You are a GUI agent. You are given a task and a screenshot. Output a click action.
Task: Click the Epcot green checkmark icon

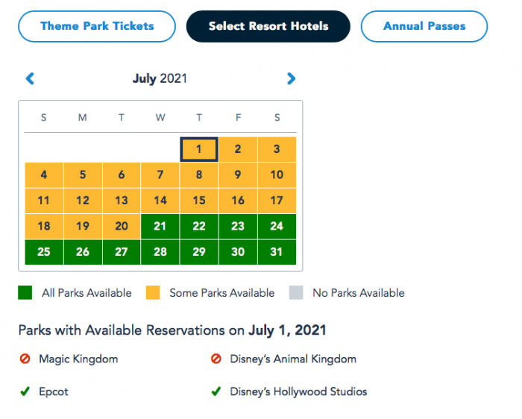(x=25, y=391)
